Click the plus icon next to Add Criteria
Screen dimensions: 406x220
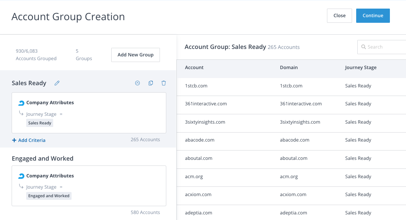14,140
